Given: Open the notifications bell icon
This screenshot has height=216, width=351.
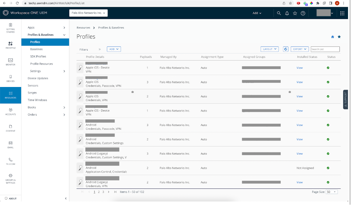Looking at the screenshot, I should pos(287,13).
